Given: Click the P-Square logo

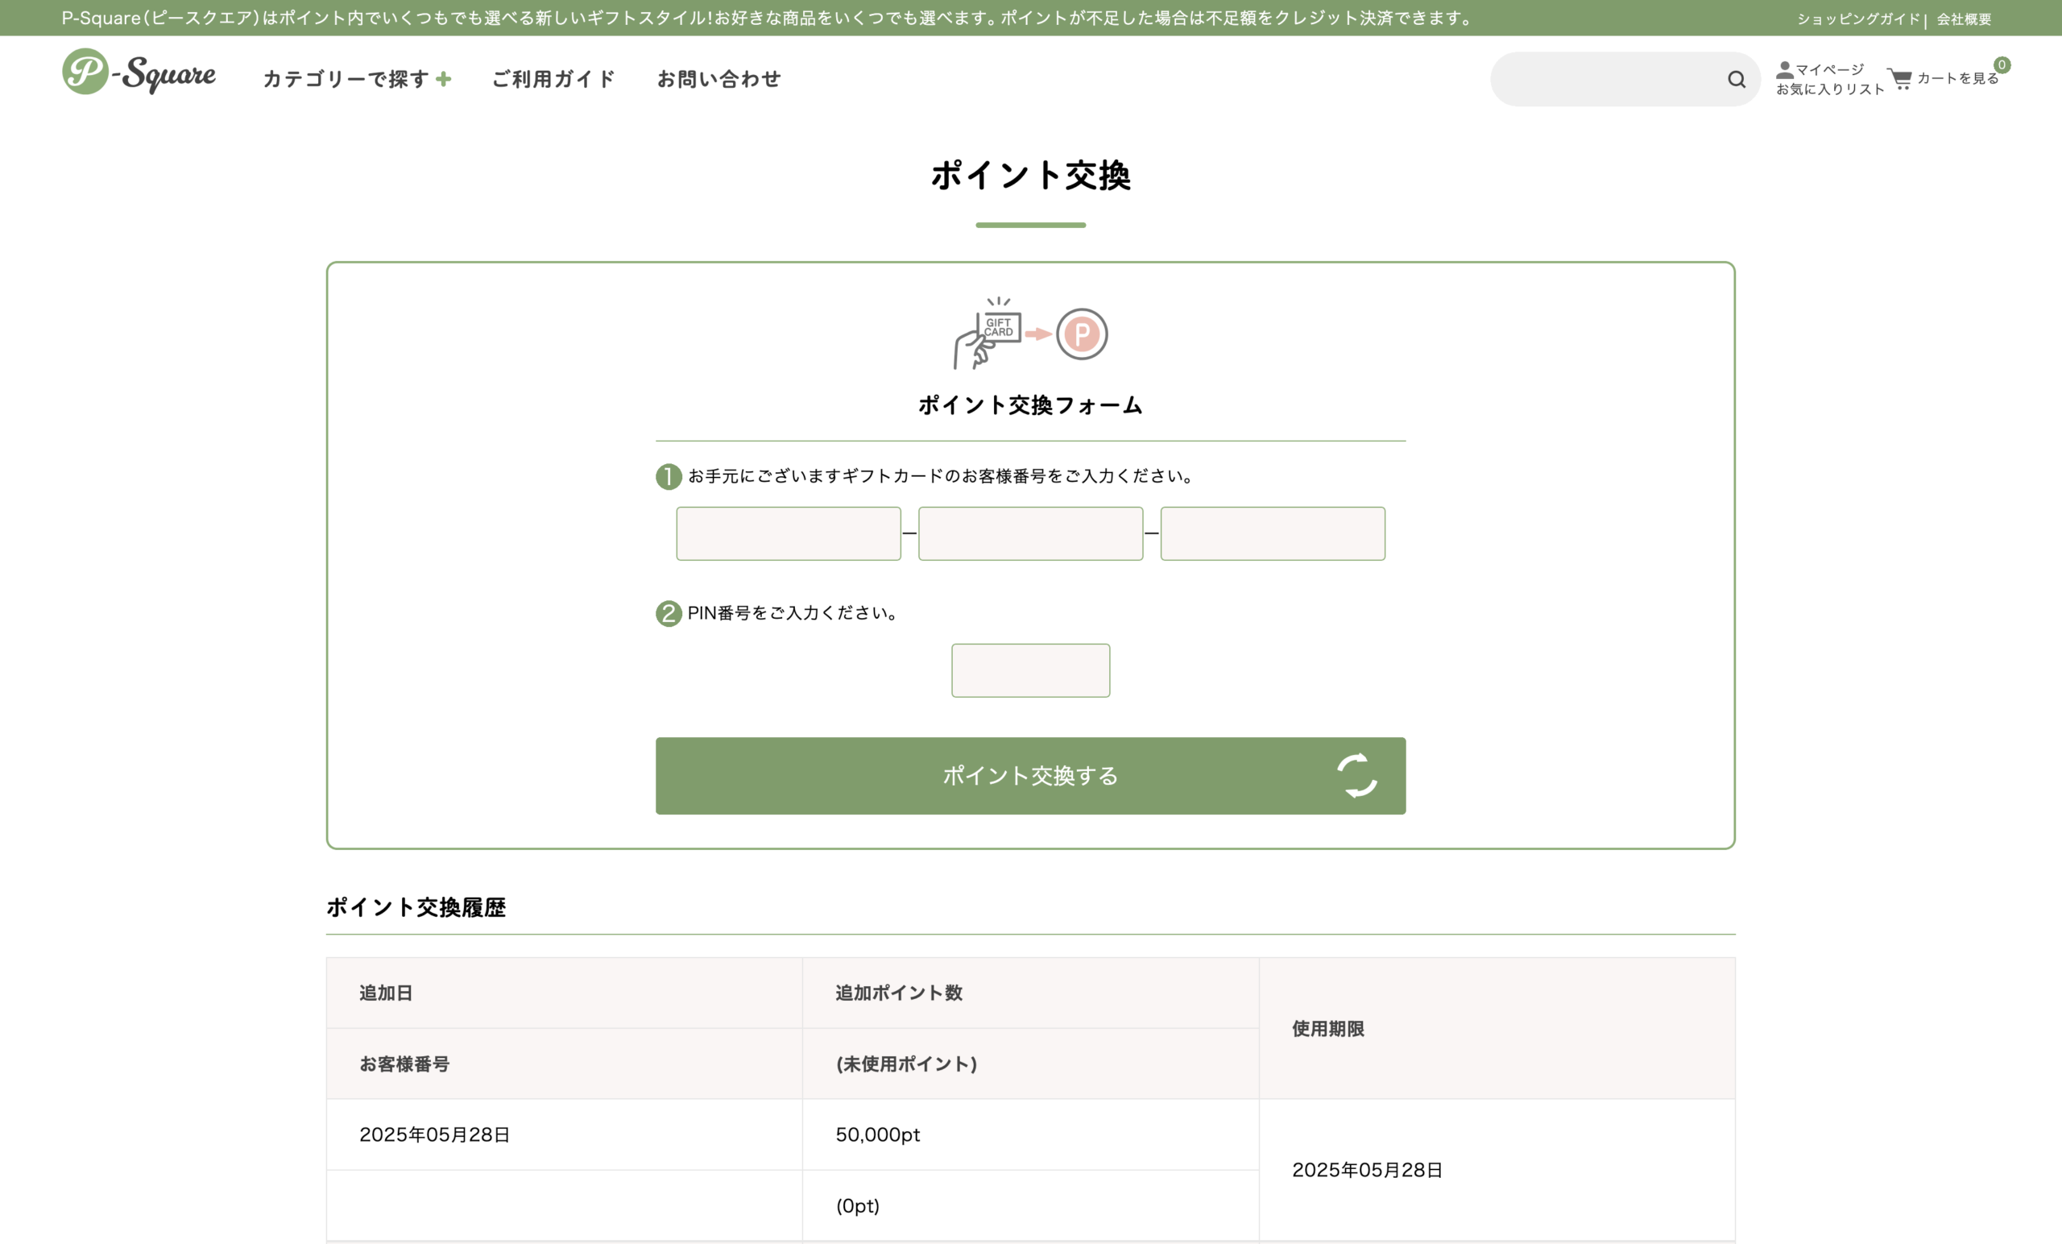Looking at the screenshot, I should [139, 73].
